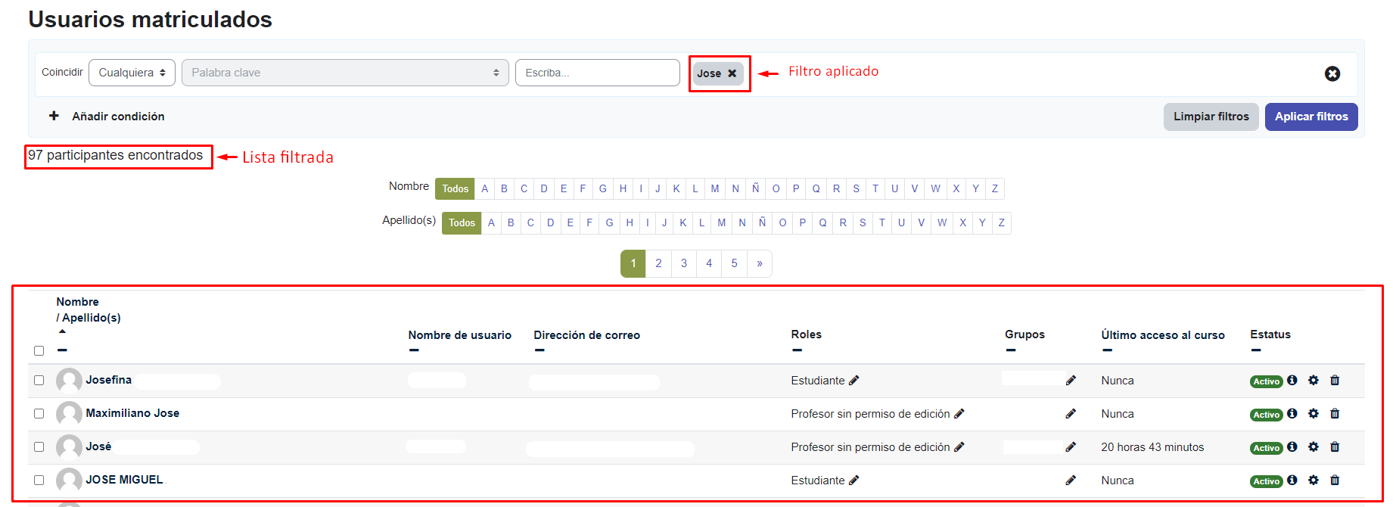
Task: Open enrolment info icon for Josefina
Action: pyautogui.click(x=1292, y=381)
